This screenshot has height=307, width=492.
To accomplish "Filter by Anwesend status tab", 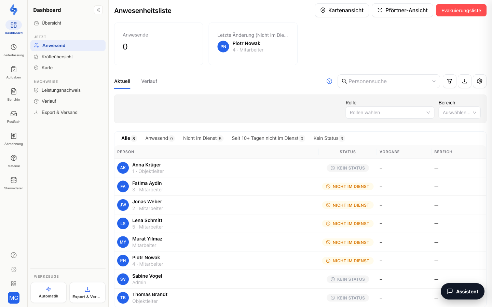I will [160, 138].
